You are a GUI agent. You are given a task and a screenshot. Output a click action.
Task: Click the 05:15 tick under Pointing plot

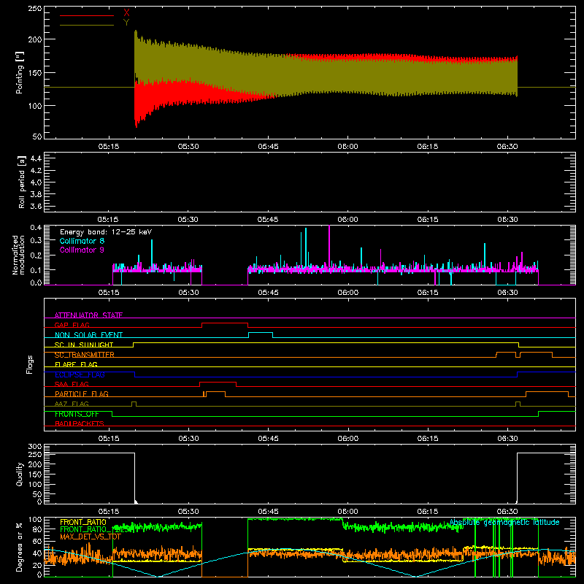point(109,147)
